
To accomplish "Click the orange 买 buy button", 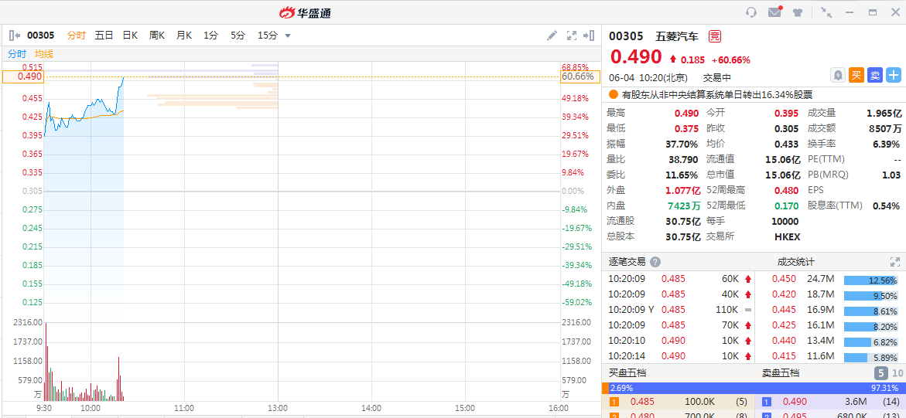I will 856,75.
